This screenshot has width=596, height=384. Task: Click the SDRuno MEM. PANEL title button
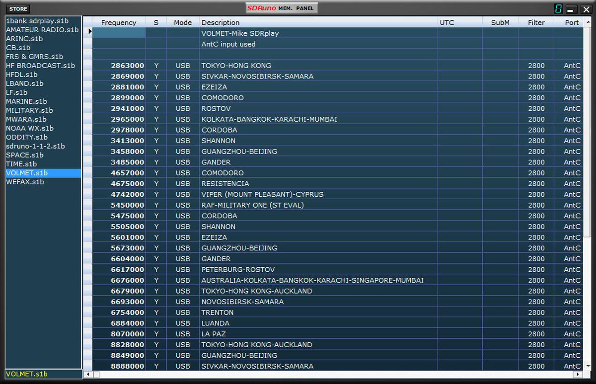282,8
